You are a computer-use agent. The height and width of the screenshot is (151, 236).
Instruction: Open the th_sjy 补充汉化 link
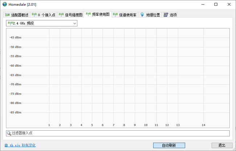point(20,145)
